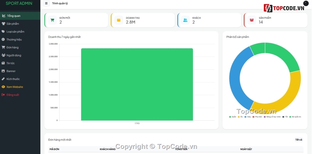Go to the Thương hiệu section
This screenshot has width=312, height=154.
tap(20, 40)
